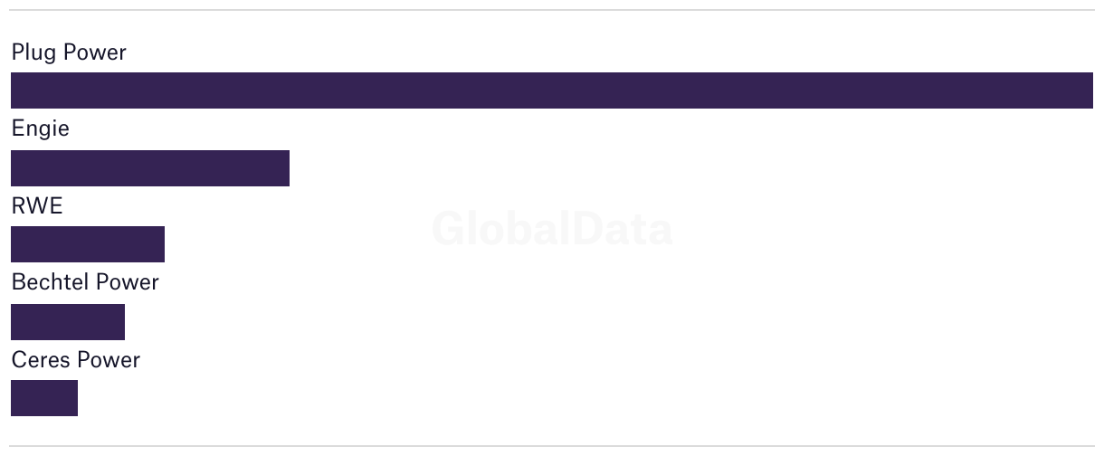Select the Engie bar in chart

point(150,168)
